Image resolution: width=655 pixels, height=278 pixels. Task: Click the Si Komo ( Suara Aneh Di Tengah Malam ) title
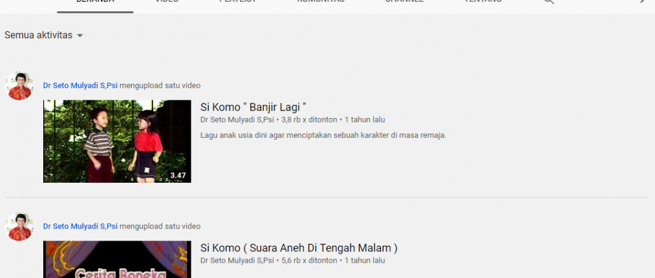pos(299,248)
